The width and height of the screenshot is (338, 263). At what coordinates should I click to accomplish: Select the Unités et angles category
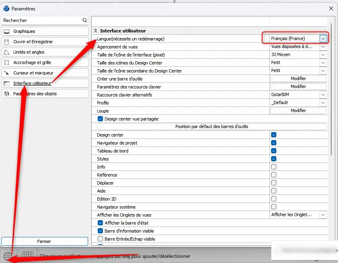point(45,52)
